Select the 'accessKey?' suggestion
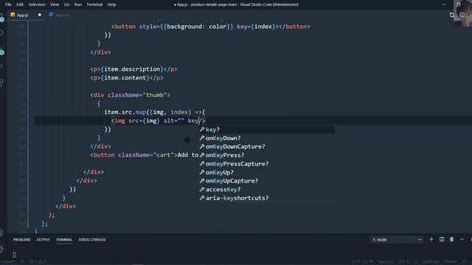The height and width of the screenshot is (265, 472). point(266,190)
